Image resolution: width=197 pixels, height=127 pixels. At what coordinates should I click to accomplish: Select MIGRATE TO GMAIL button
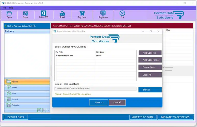143,117
